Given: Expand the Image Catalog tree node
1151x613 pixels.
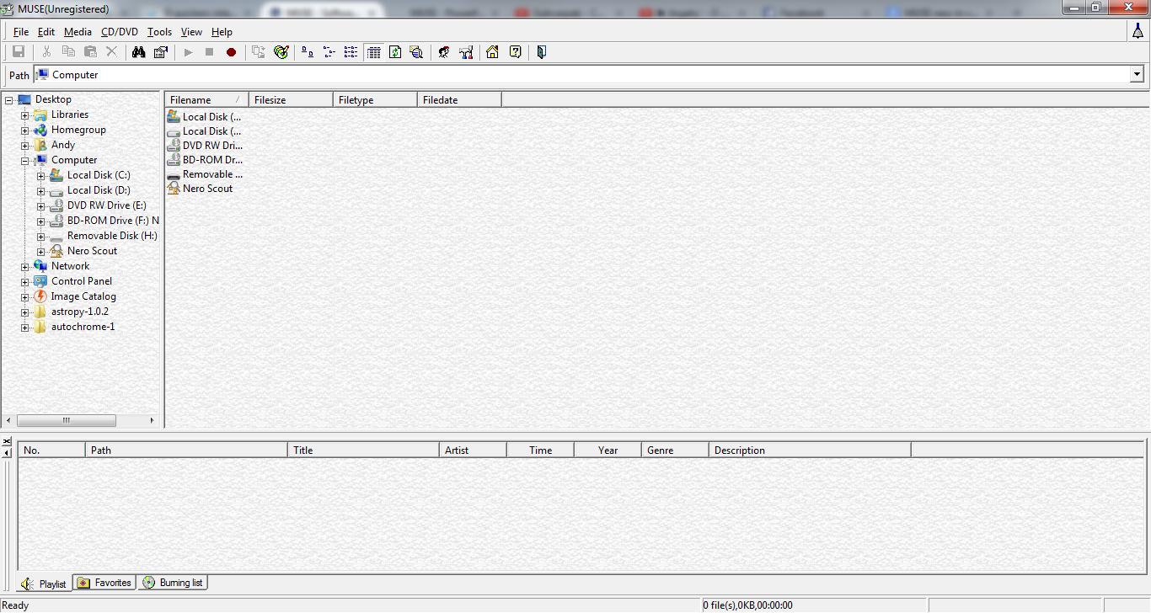Looking at the screenshot, I should [x=25, y=296].
